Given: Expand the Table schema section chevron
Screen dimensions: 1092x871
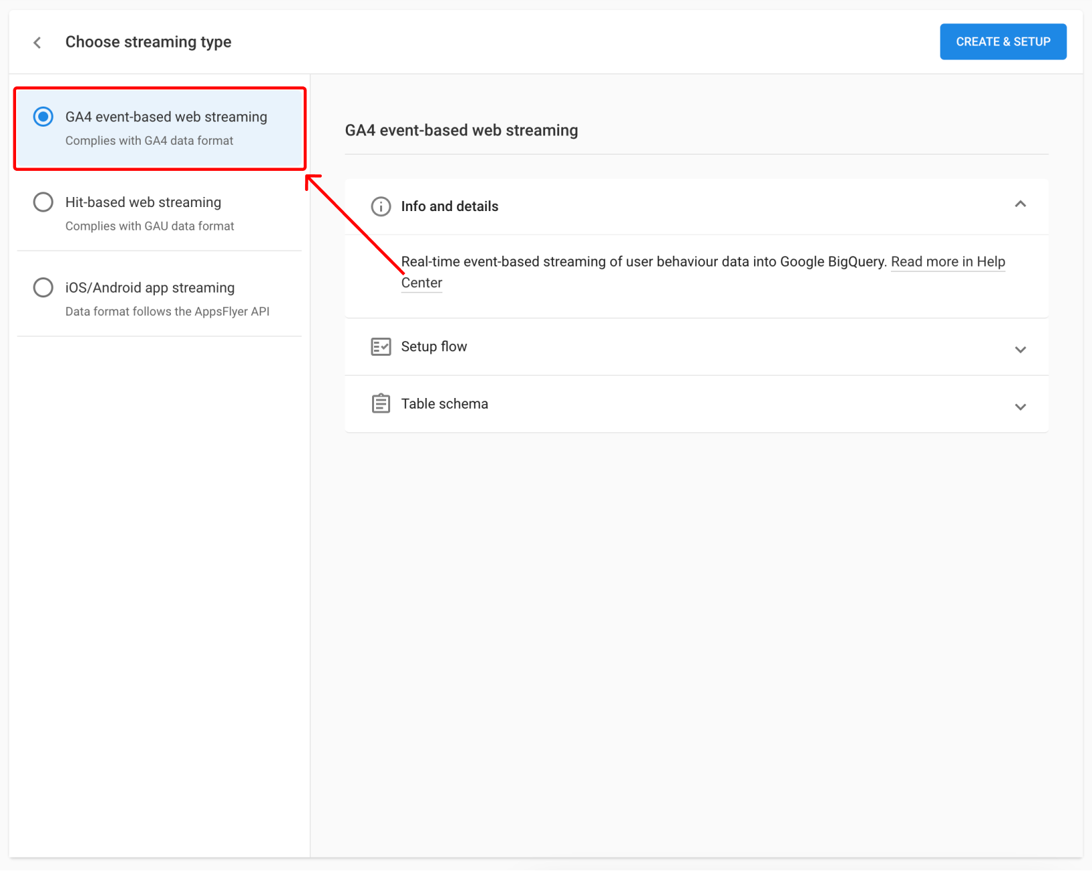Looking at the screenshot, I should (1020, 407).
